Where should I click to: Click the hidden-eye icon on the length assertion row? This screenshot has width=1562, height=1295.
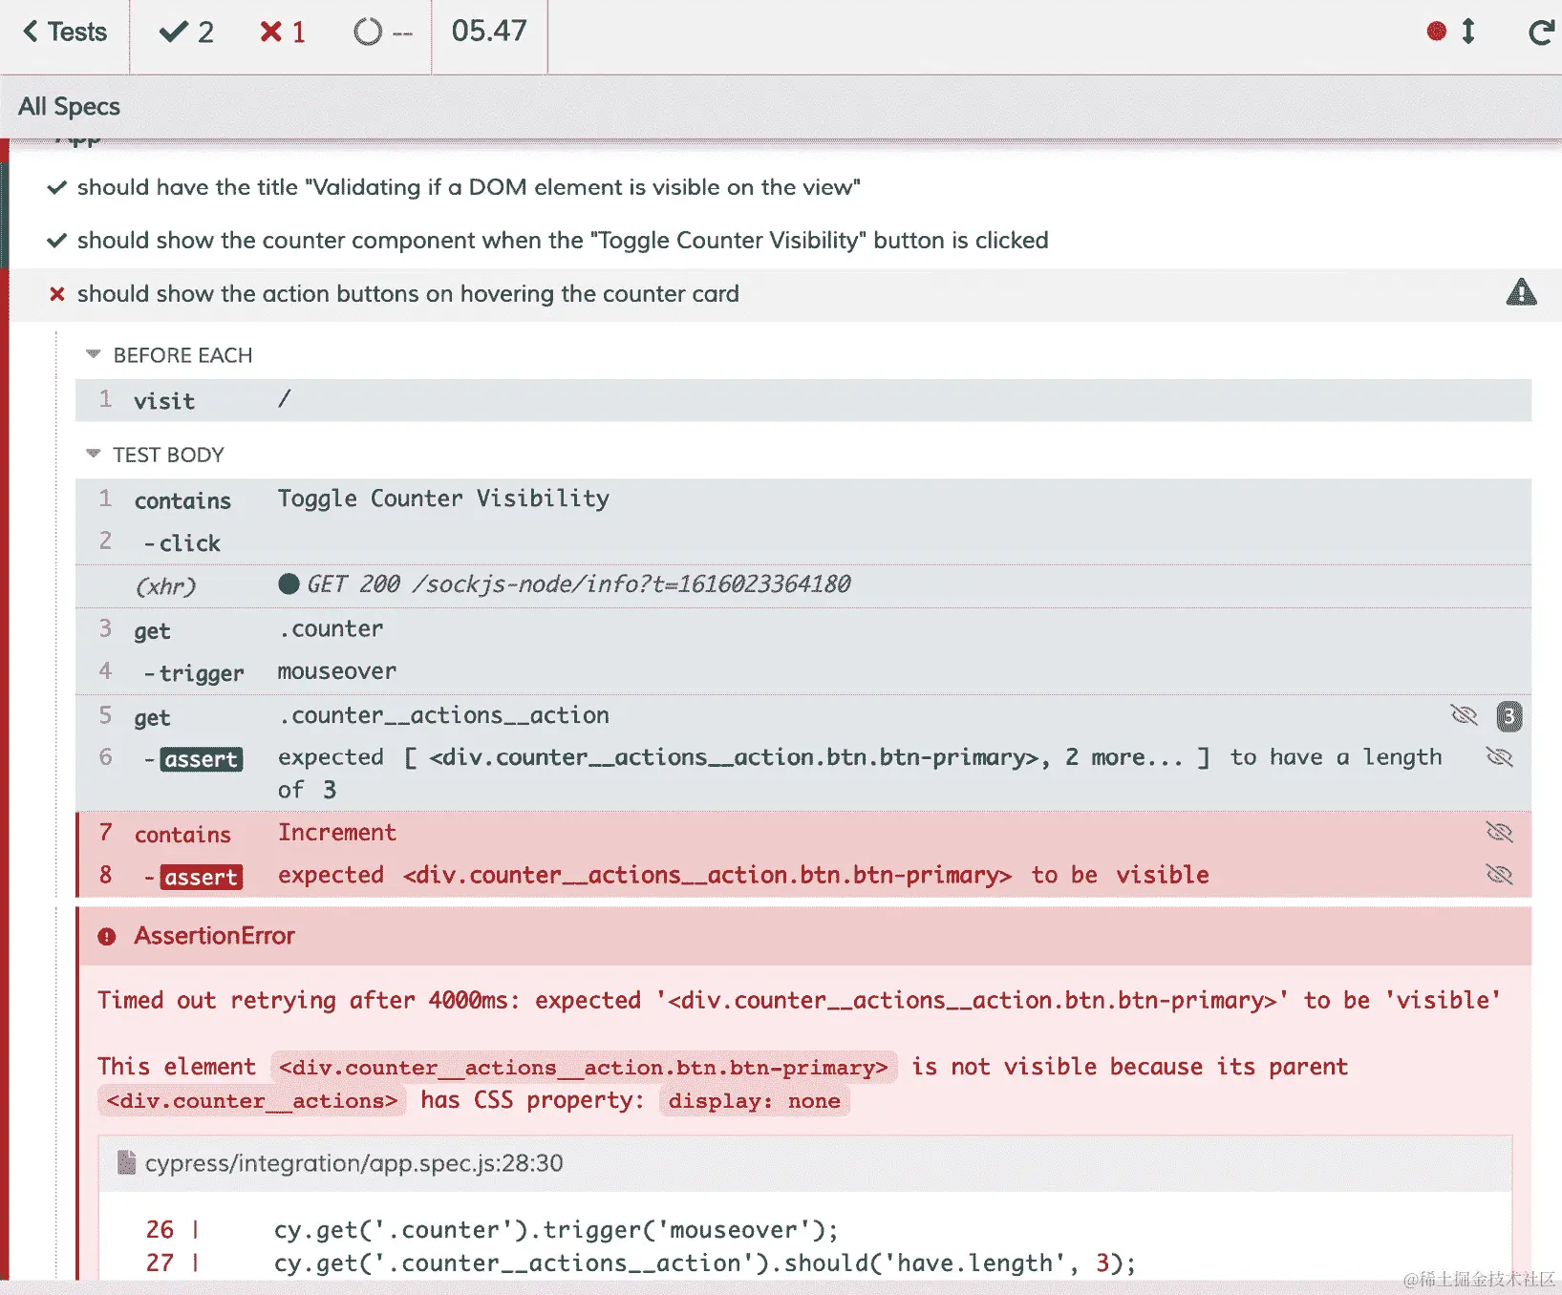(1500, 757)
